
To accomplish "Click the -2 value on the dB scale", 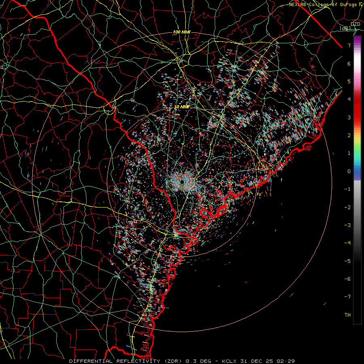I will (347, 207).
